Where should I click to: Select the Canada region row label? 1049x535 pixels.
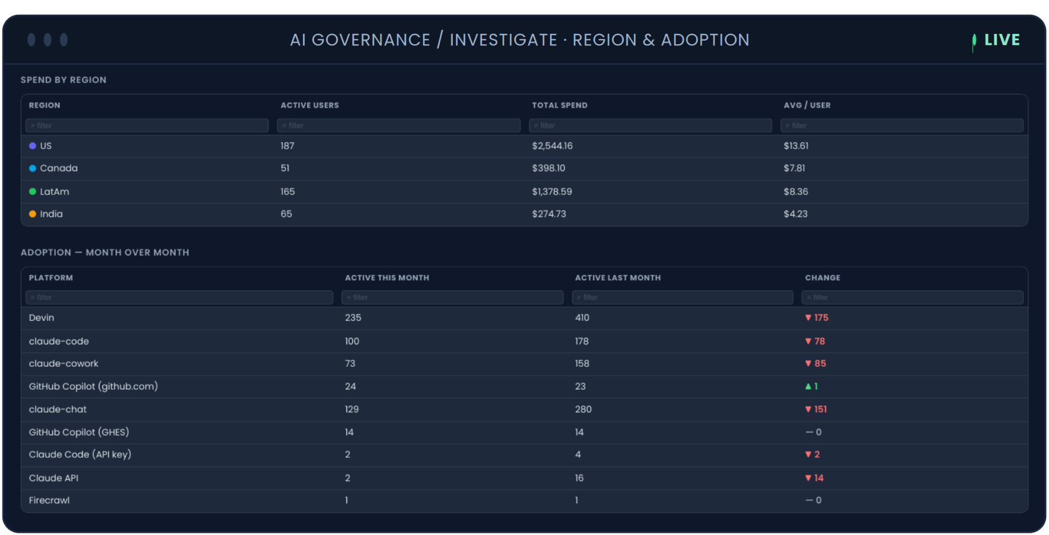58,168
